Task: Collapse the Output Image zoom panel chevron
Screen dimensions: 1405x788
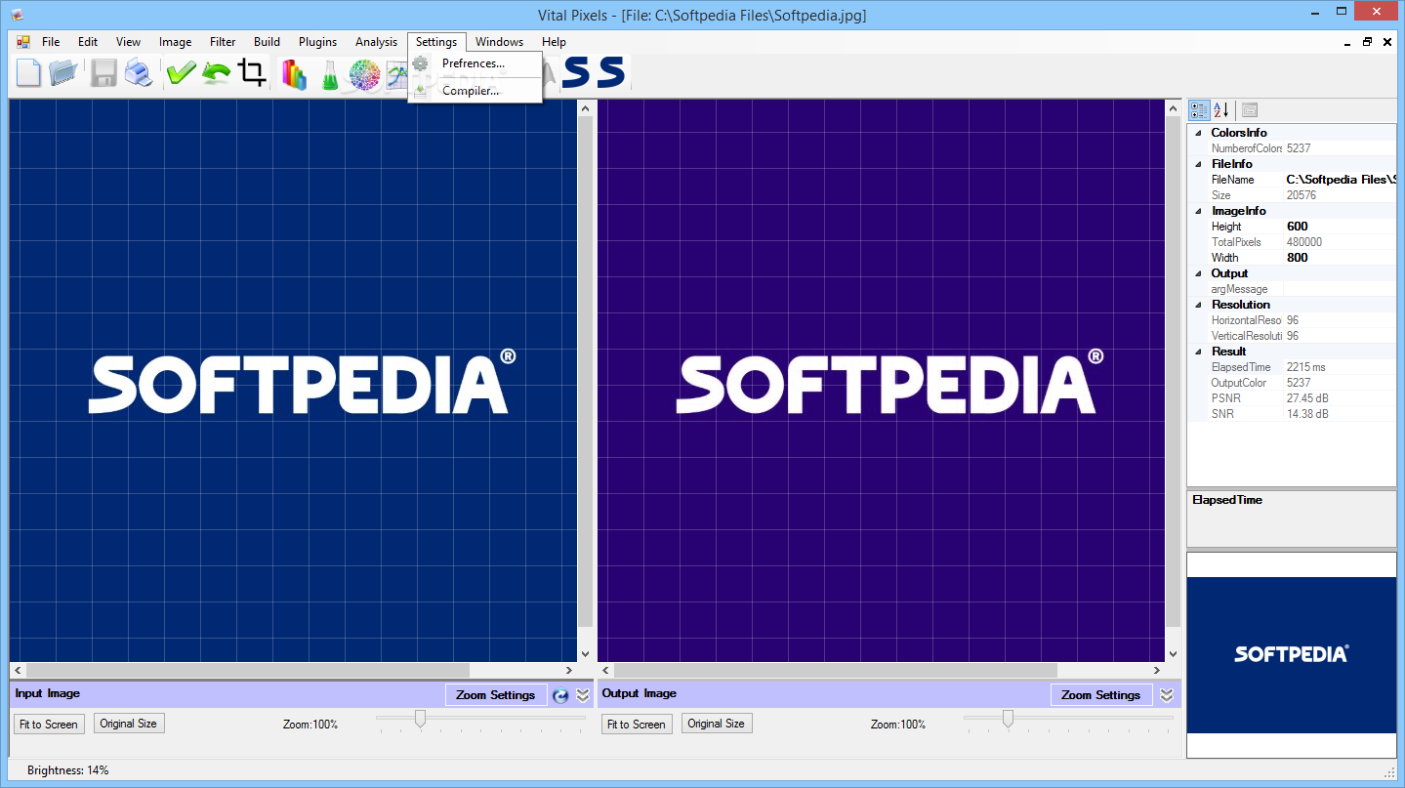Action: pos(1167,695)
